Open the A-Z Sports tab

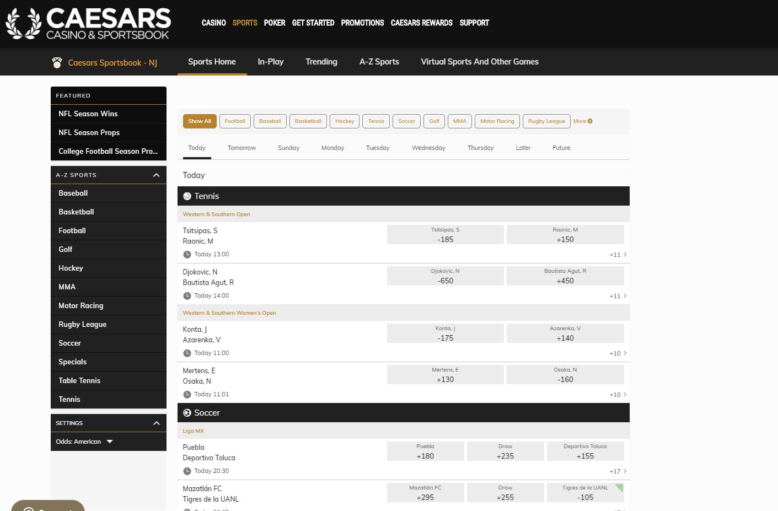(379, 62)
